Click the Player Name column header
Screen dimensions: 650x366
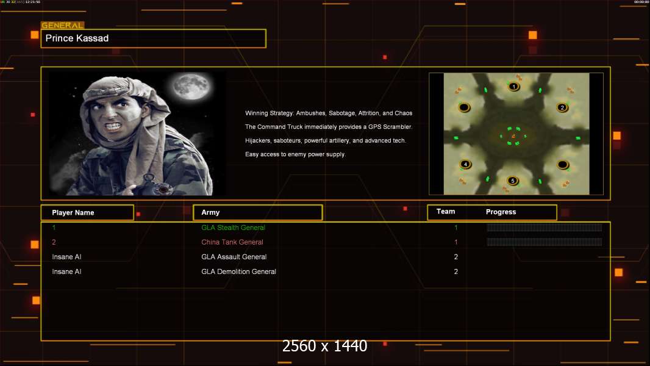click(x=87, y=213)
